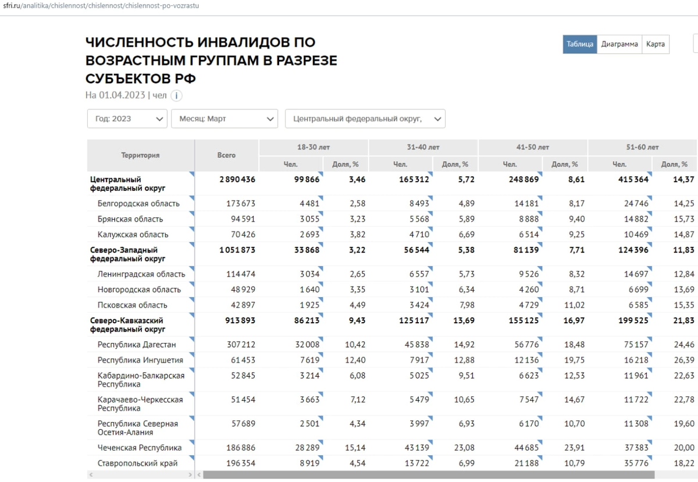Click the right arrow of the territory scrollbar

point(190,475)
